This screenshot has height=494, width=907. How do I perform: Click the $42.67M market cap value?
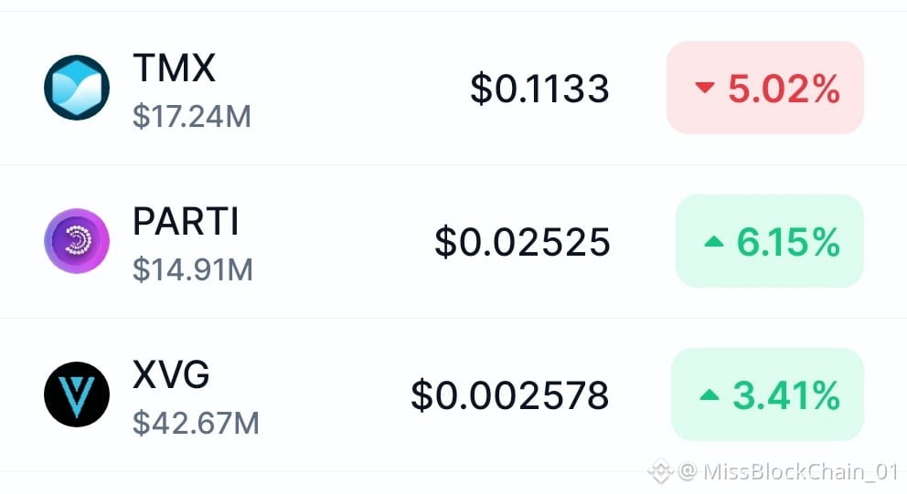(x=196, y=424)
